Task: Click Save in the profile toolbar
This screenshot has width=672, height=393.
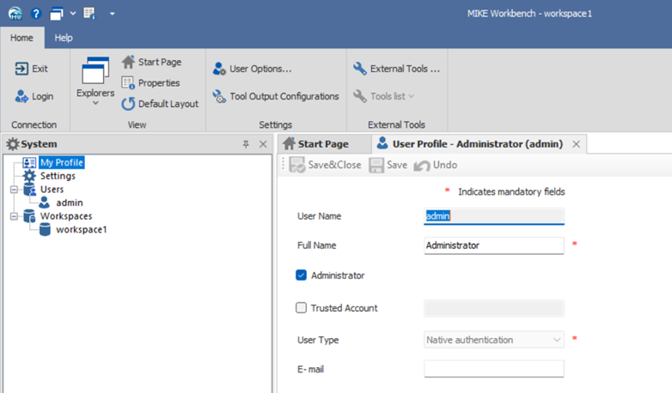Action: [388, 165]
